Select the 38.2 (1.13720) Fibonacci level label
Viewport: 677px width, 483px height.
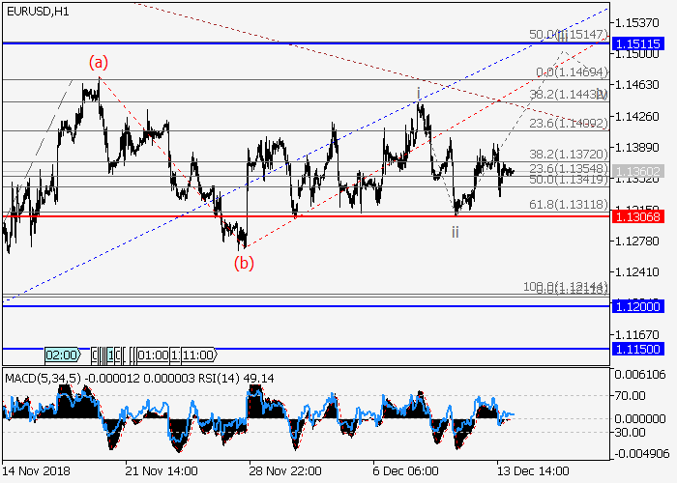pyautogui.click(x=569, y=155)
